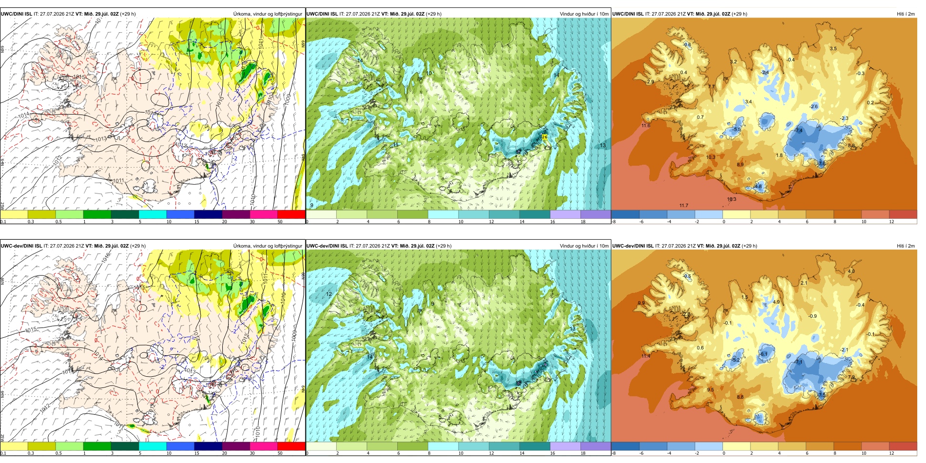Click the 2.9 value in UWC temperature map

pos(651,82)
